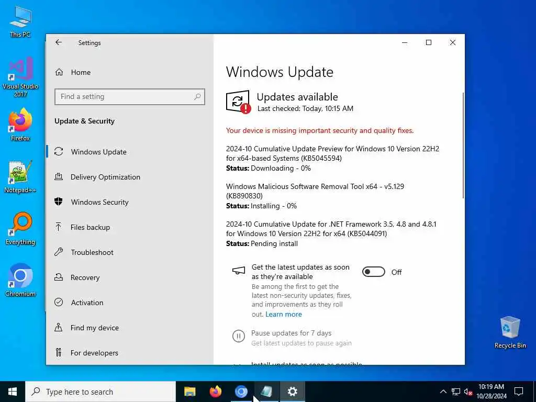Select the Recycle Bin desktop icon
536x402 pixels.
(510, 332)
